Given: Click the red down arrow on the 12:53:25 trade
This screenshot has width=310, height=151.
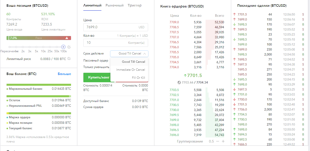Looking at the screenshot, I should [x=234, y=89].
